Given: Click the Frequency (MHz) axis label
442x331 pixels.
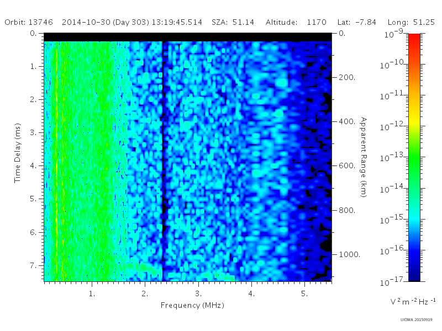Looking at the screenshot, I should [192, 306].
